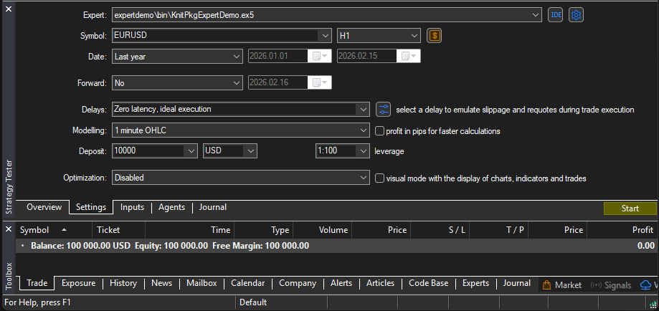The image size is (659, 311).
Task: Expand the Modelling 1 minute OHLC dropdown
Action: pos(362,130)
